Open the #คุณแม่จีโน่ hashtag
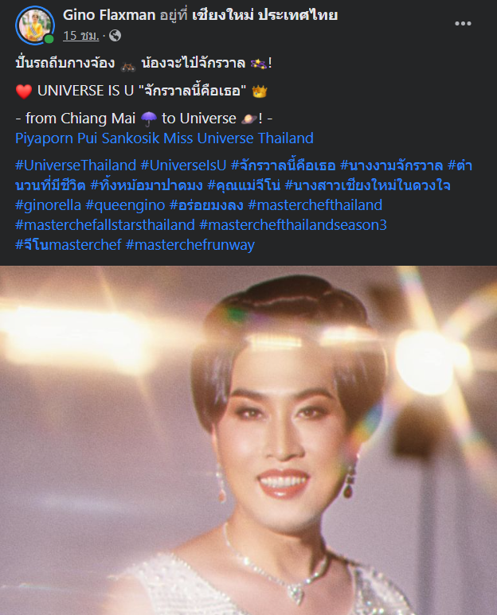The image size is (497, 615). click(244, 185)
